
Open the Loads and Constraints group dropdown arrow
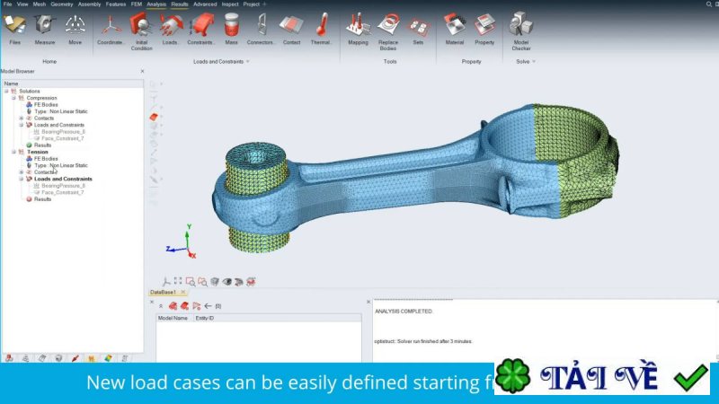248,61
